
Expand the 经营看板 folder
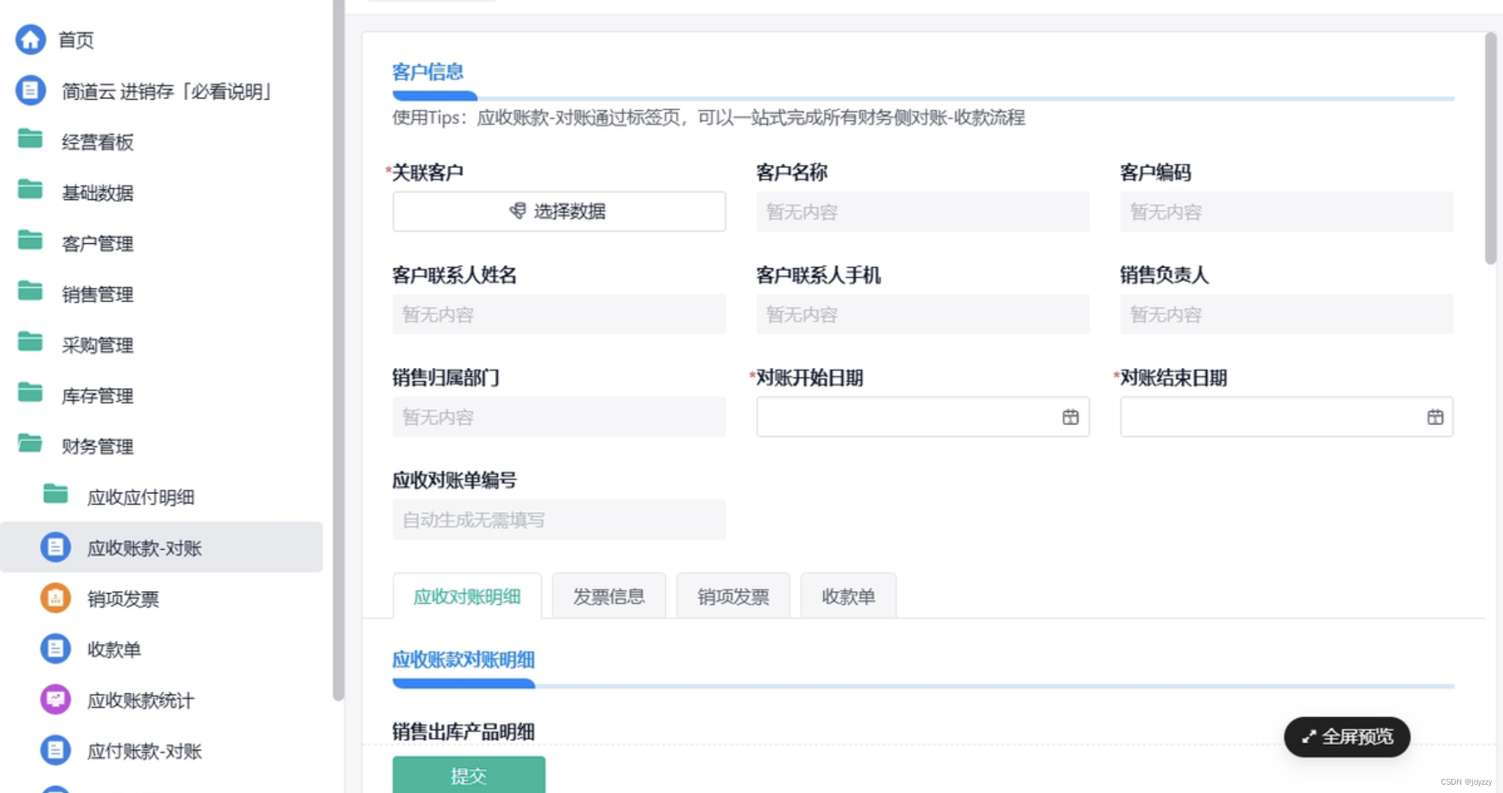tap(30, 140)
